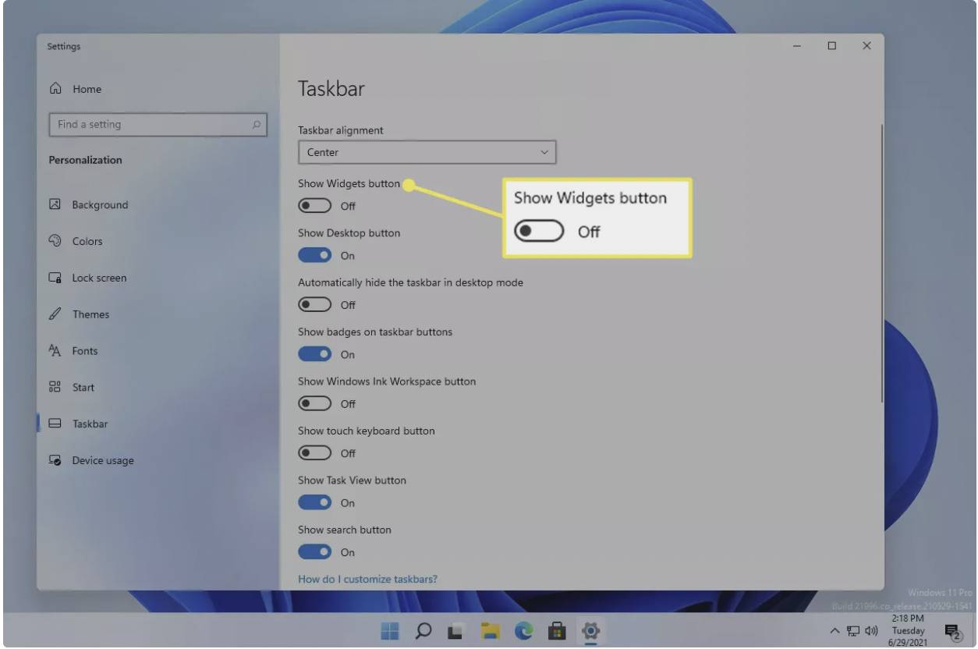
Task: Toggle Show Windows Ink Workspace button
Action: click(315, 403)
